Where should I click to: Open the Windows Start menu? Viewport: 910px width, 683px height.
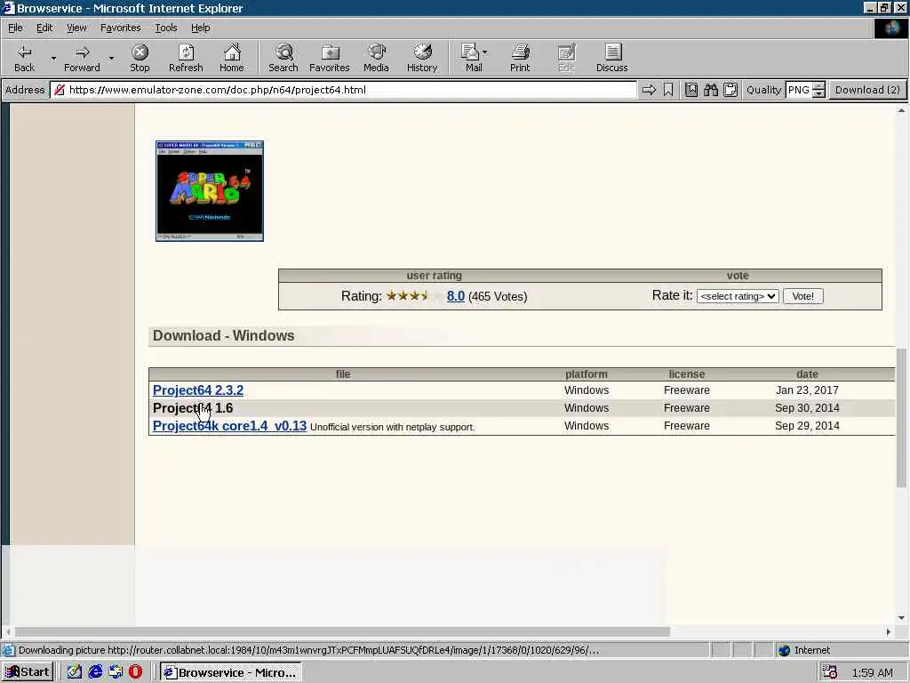coord(28,672)
